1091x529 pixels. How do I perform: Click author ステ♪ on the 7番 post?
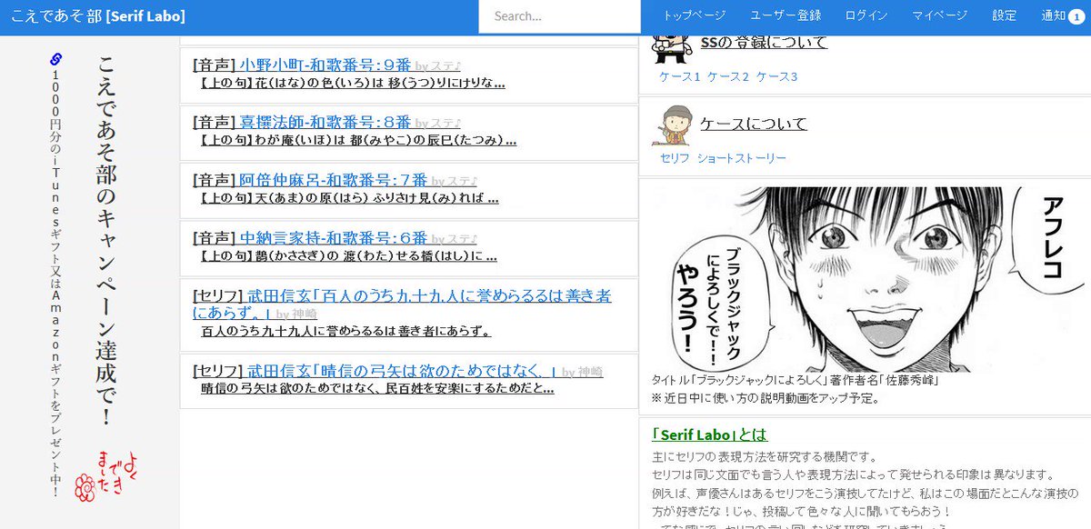coord(463,182)
